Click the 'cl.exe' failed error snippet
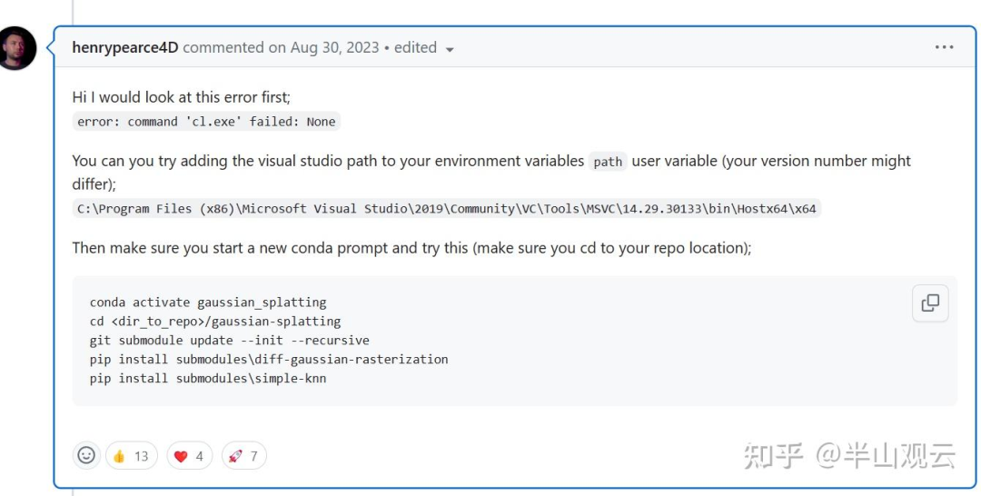981x496 pixels. [x=206, y=122]
